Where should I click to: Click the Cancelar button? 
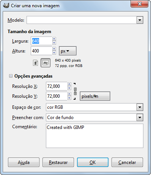(x=127, y=162)
